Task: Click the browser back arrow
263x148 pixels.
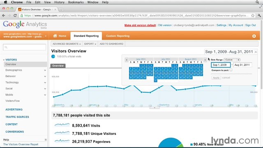Action: [x=4, y=16]
